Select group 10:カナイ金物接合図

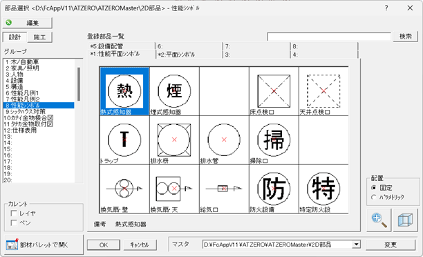[x=39, y=118]
